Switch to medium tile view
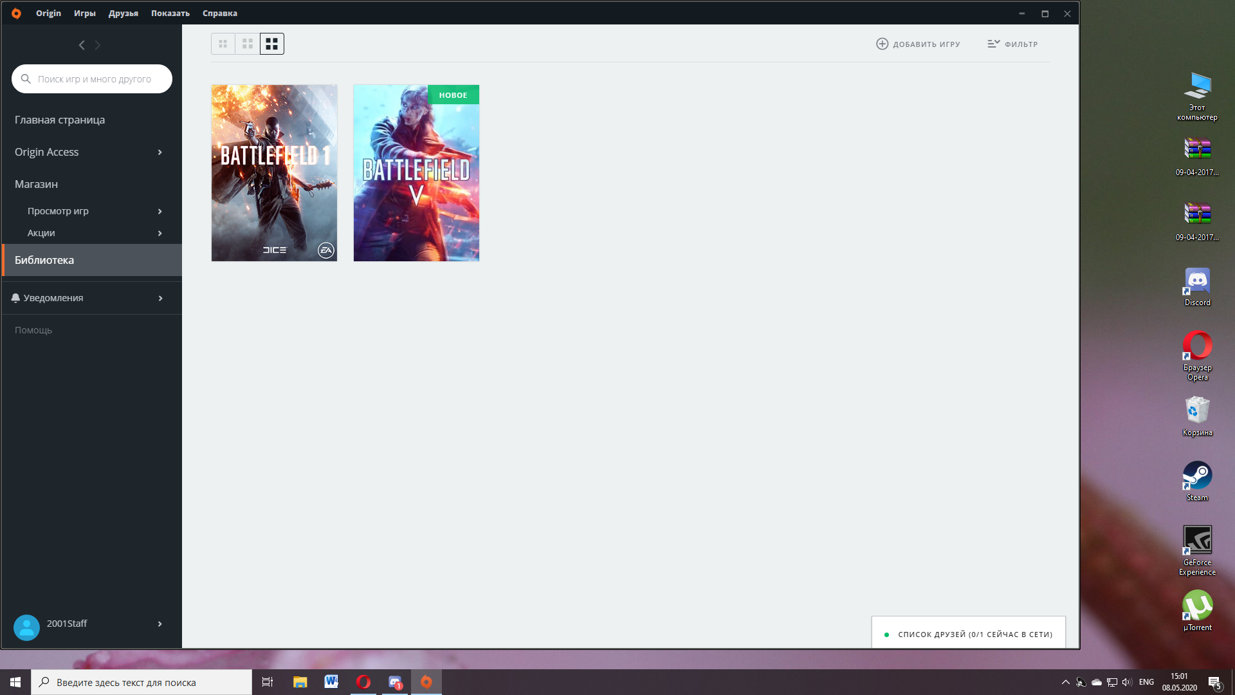 [248, 44]
